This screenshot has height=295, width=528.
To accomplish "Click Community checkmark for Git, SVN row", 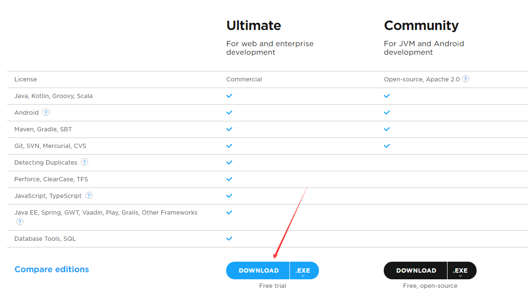I will [387, 146].
